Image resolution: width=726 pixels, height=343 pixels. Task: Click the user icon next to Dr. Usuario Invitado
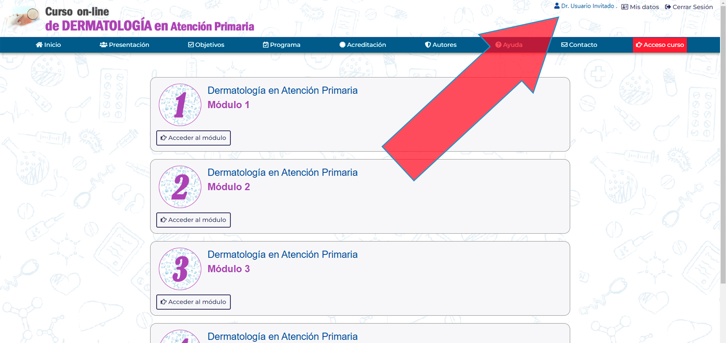click(557, 6)
